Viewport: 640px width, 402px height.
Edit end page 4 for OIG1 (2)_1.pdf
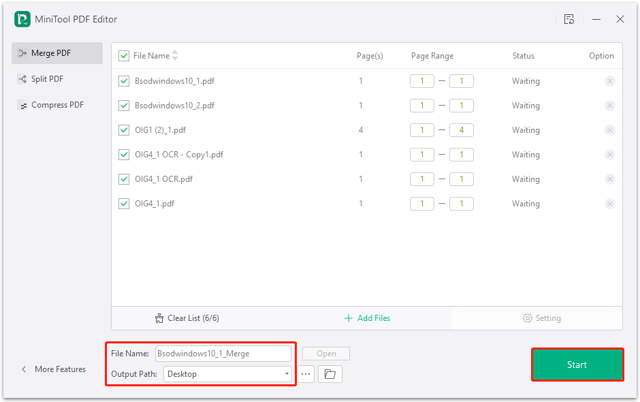coord(461,130)
